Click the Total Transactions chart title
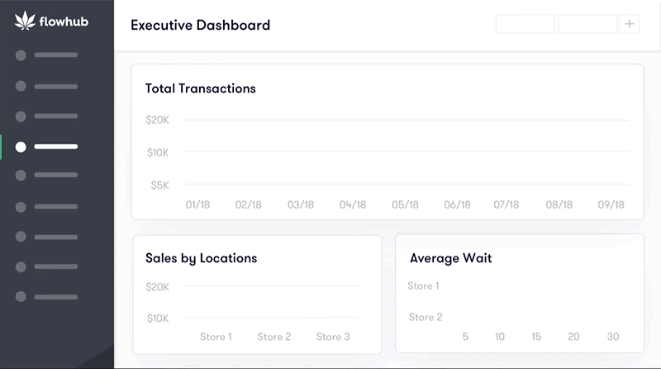The width and height of the screenshot is (661, 369). click(x=201, y=89)
